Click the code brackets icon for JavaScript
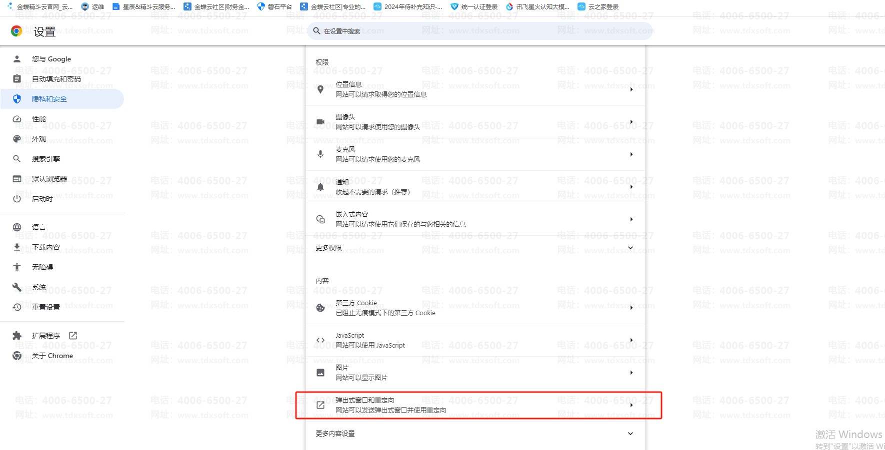 pyautogui.click(x=320, y=340)
